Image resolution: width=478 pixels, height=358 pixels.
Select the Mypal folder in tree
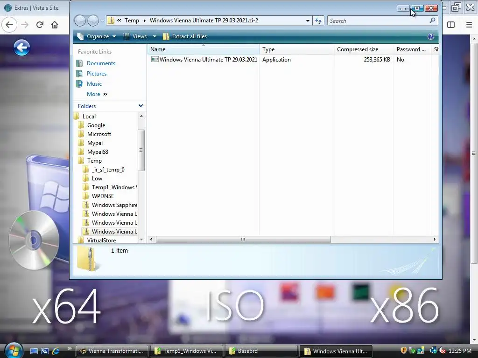point(95,143)
